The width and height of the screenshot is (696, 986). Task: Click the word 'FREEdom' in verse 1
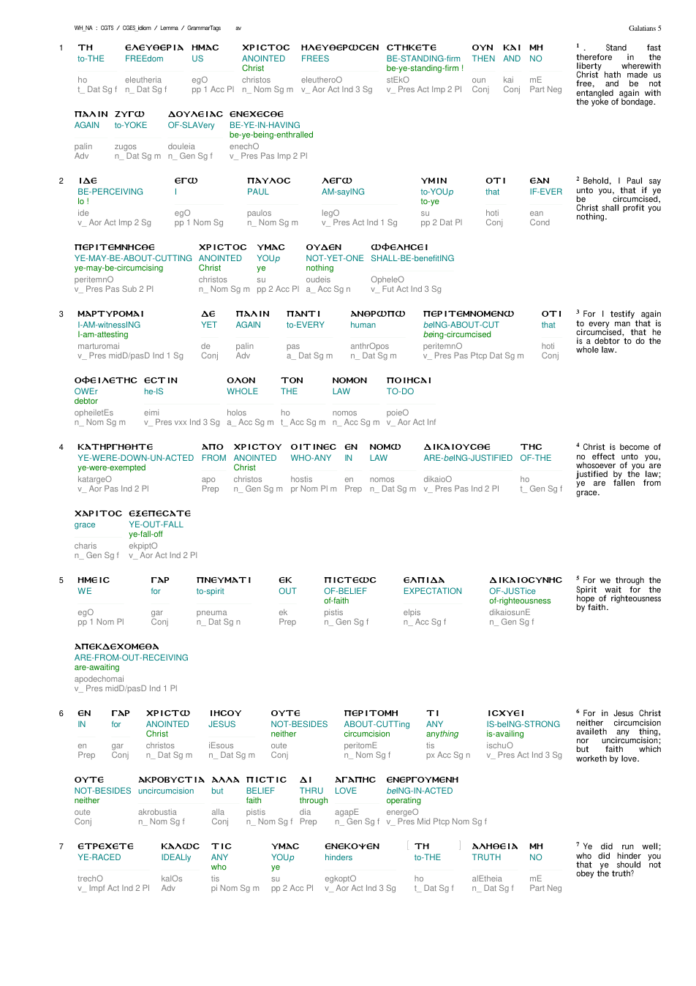[x=144, y=59]
